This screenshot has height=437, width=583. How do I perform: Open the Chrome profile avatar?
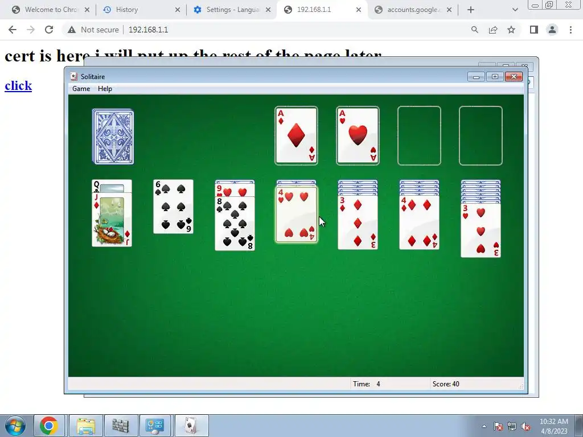pos(552,30)
